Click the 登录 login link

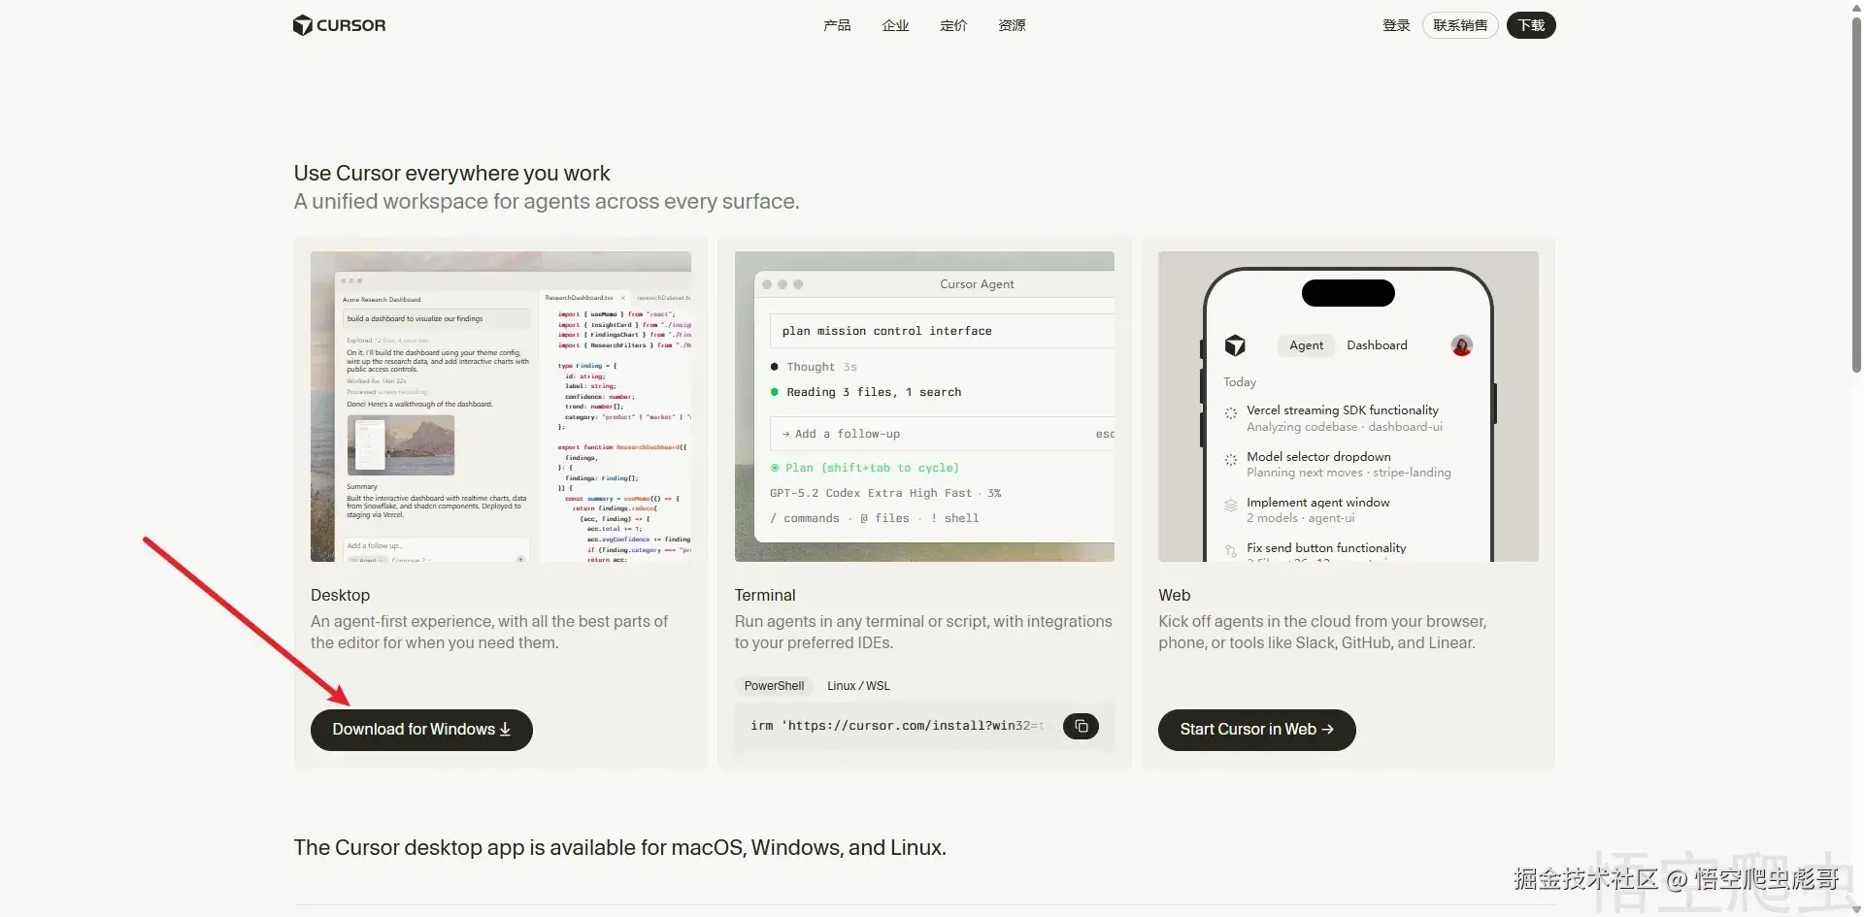tap(1396, 25)
